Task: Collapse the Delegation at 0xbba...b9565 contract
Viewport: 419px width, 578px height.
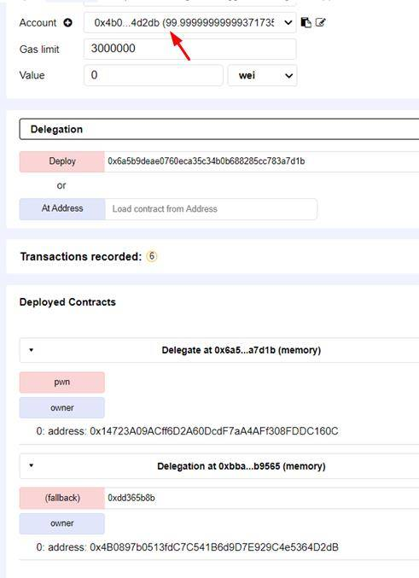Action: 32,465
